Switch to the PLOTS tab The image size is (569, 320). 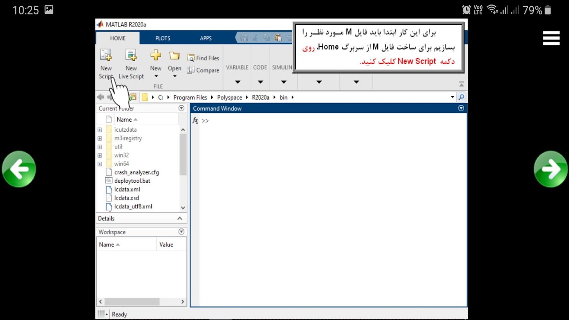tap(163, 38)
